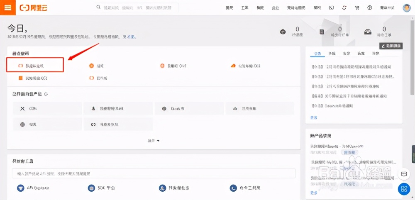415x200 pixels.
Task: Click the help question-mark icon in the top bar
Action: [x=370, y=7]
